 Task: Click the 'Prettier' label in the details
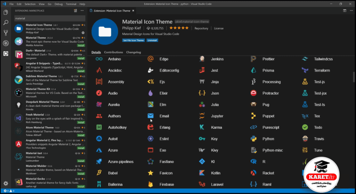[x=268, y=59]
